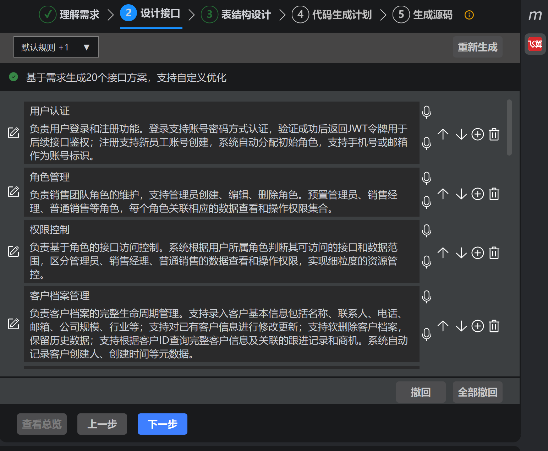
Task: Open the 默认规则 +1 dropdown
Action: pyautogui.click(x=56, y=47)
